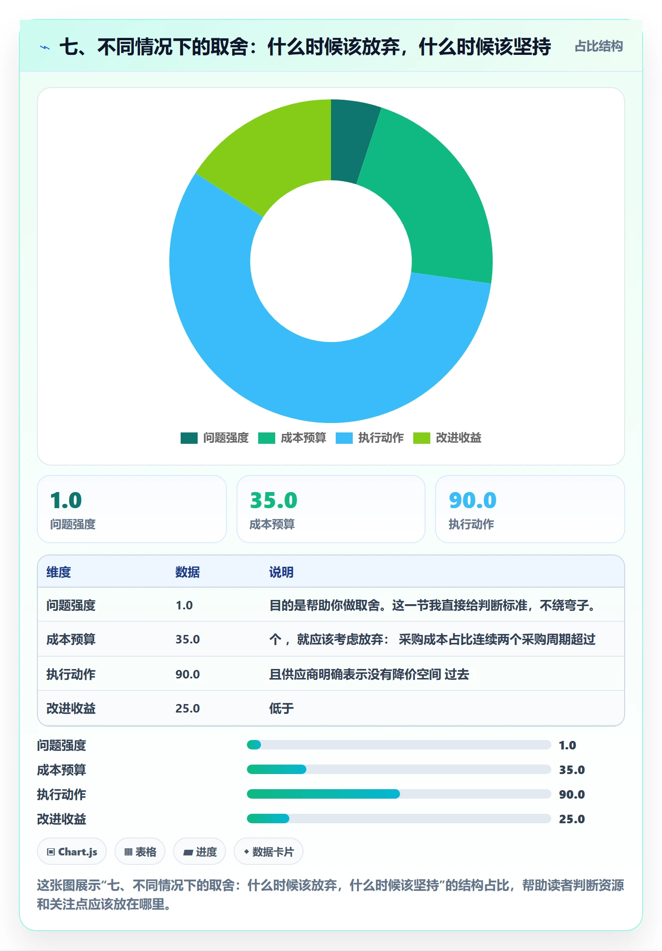This screenshot has height=951, width=662.
Task: Click the 改进收益 cell in the table
Action: (x=71, y=708)
